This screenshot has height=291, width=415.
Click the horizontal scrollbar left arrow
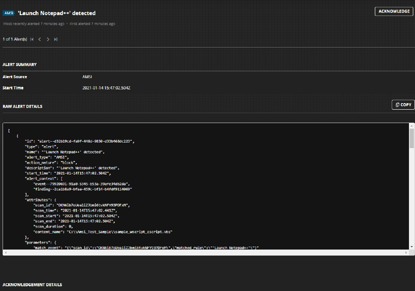pos(6,253)
